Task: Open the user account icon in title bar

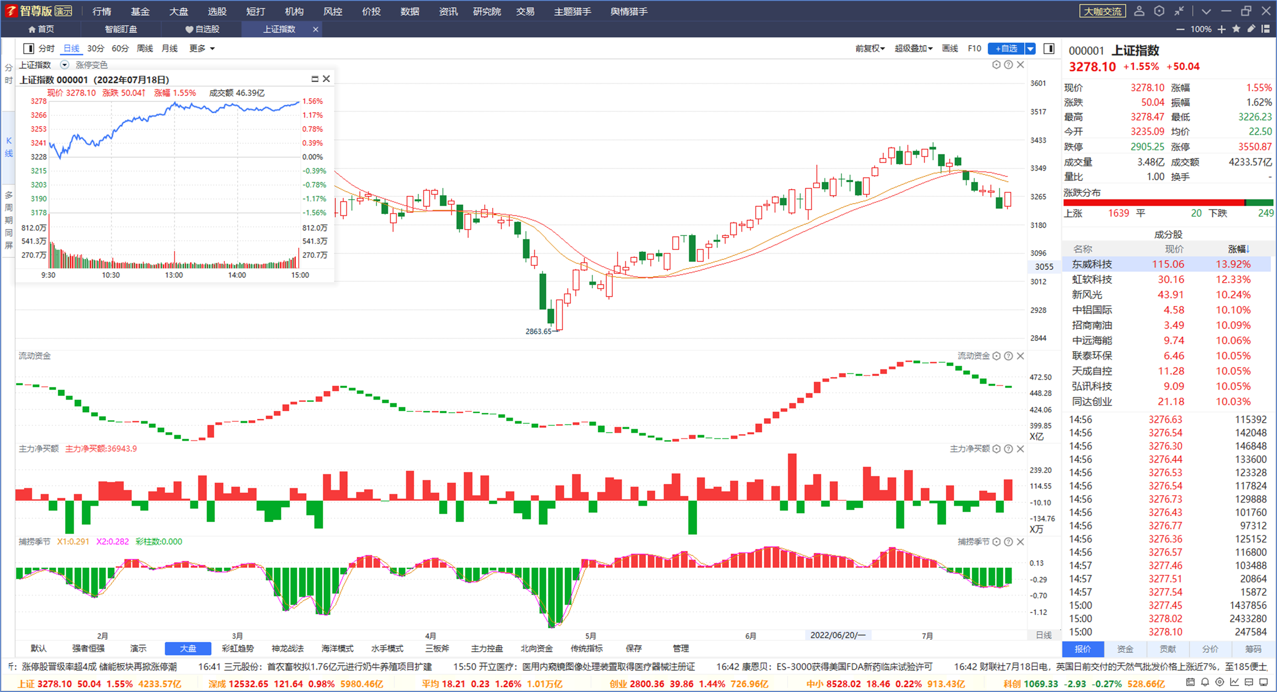Action: pyautogui.click(x=1139, y=11)
